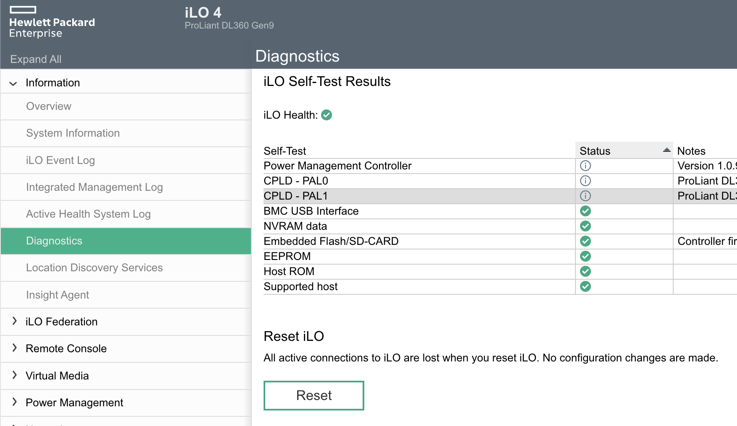Select the CPLD - PAL0 row text
The image size is (737, 426).
[296, 181]
